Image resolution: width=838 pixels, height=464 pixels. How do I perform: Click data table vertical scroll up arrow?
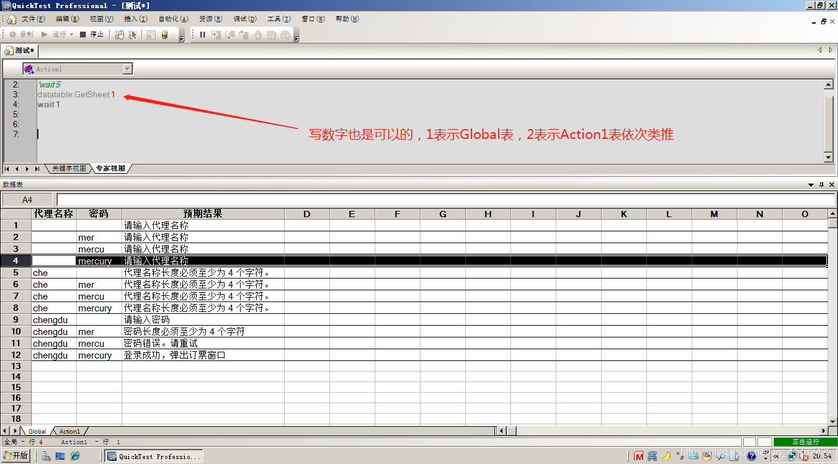pyautogui.click(x=833, y=213)
